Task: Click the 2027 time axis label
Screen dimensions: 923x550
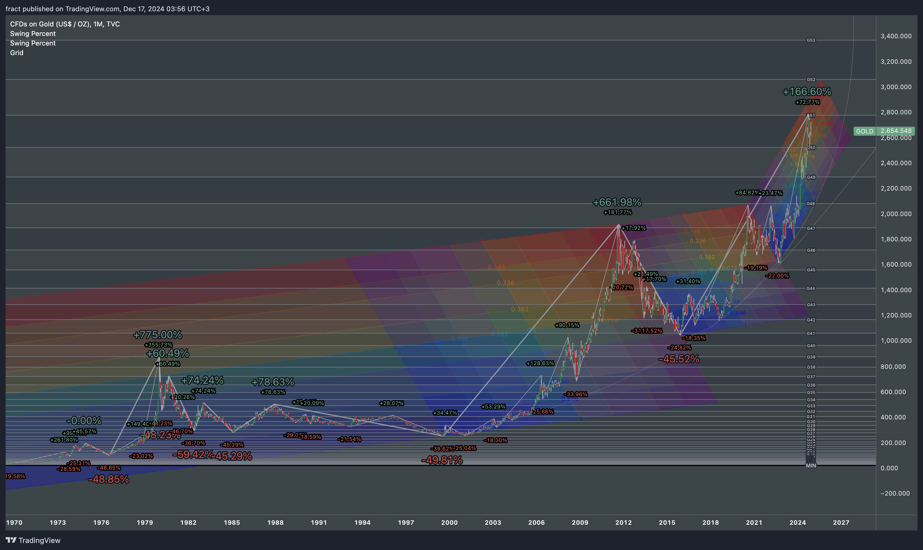Action: (x=841, y=522)
